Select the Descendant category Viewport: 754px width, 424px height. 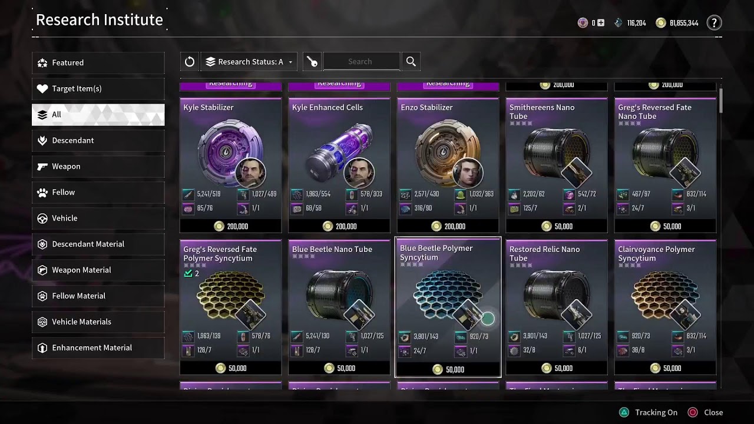coord(98,140)
